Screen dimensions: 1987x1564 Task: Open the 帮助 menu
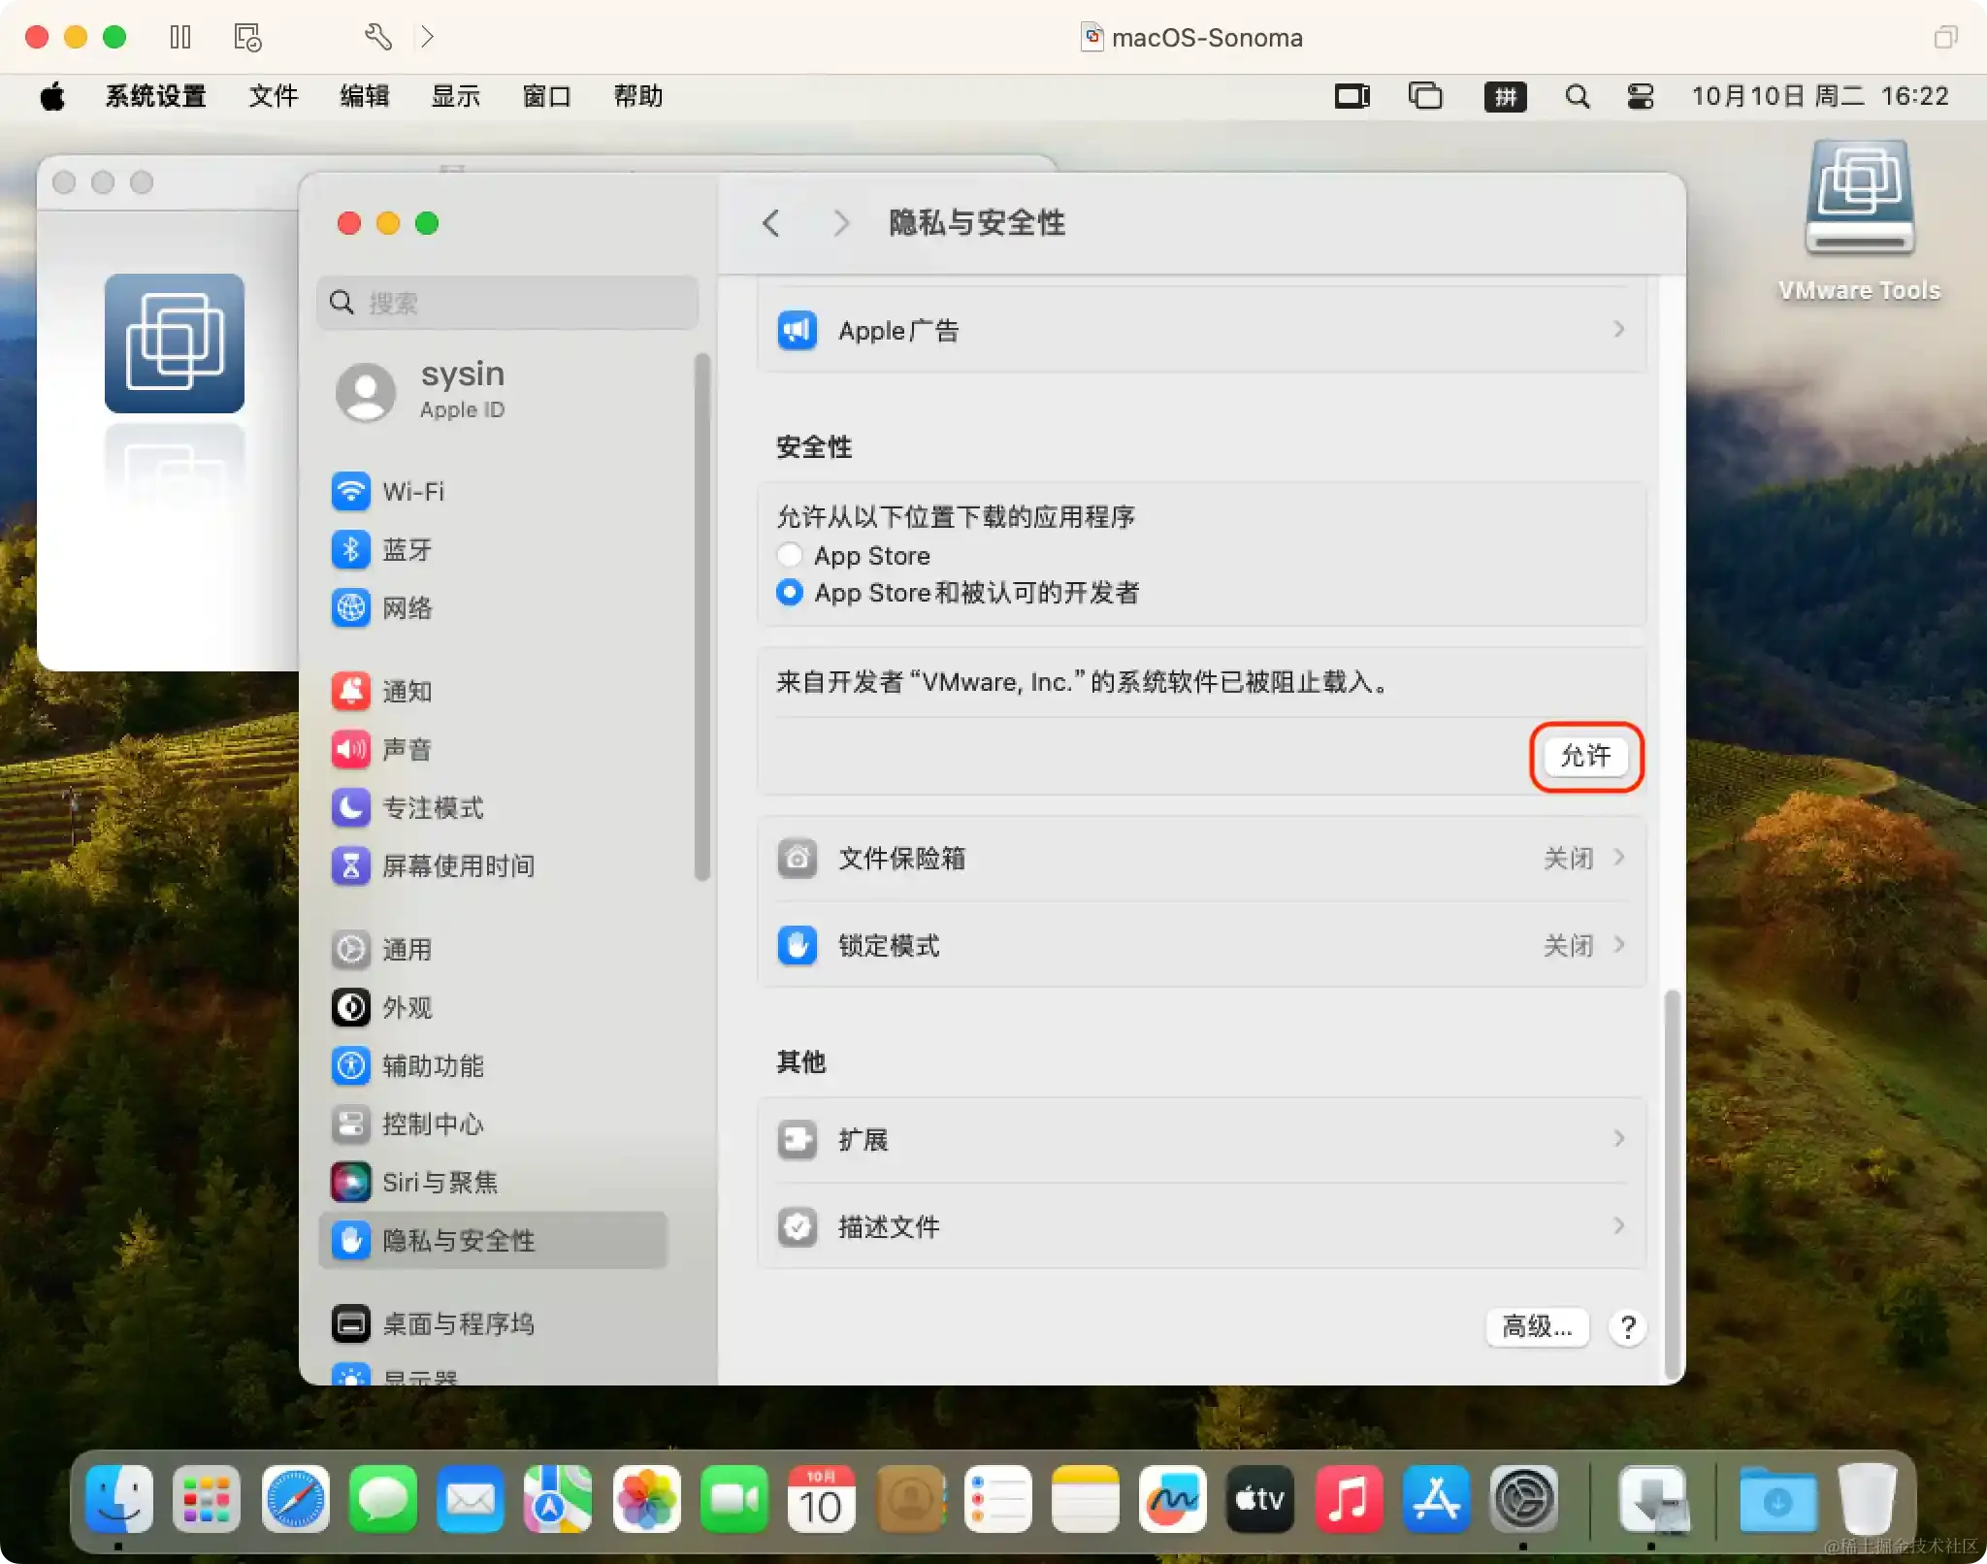(x=636, y=96)
